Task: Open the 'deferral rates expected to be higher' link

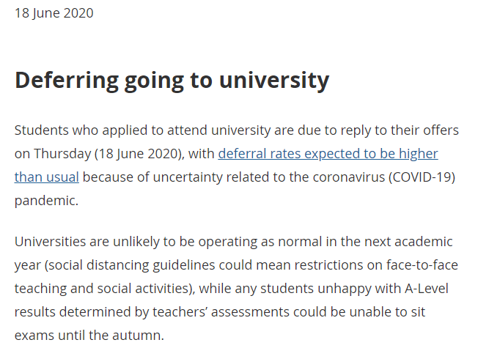Action: [x=328, y=154]
